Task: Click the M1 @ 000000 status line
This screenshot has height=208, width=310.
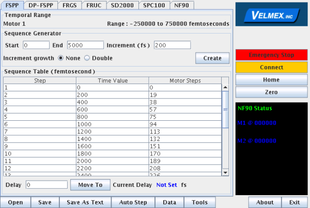Action: point(257,123)
